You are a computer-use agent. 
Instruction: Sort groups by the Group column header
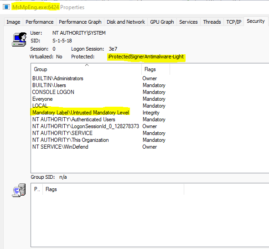[x=86, y=69]
